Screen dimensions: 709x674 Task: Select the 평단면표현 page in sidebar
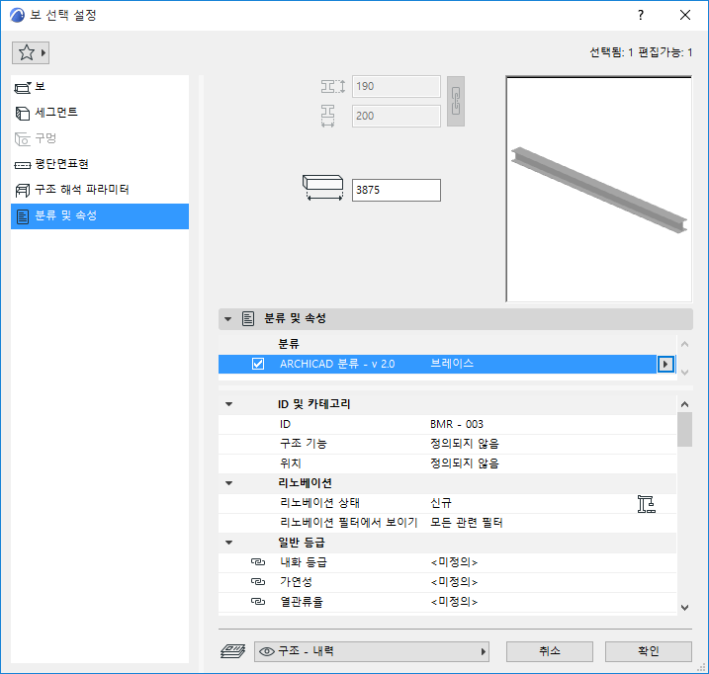(100, 164)
